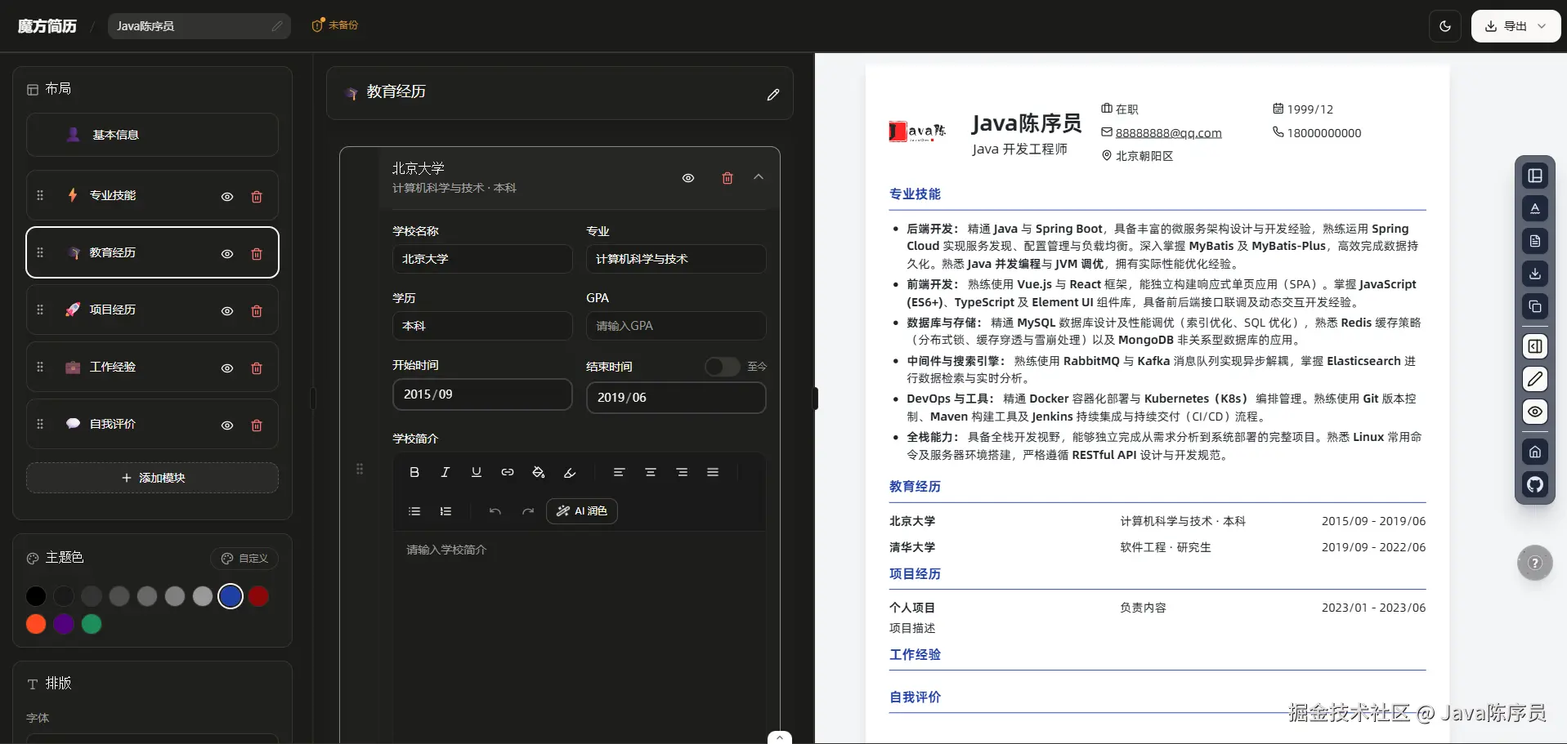Viewport: 1567px width, 744px height.
Task: Undo the last edit in the editor
Action: click(x=495, y=511)
